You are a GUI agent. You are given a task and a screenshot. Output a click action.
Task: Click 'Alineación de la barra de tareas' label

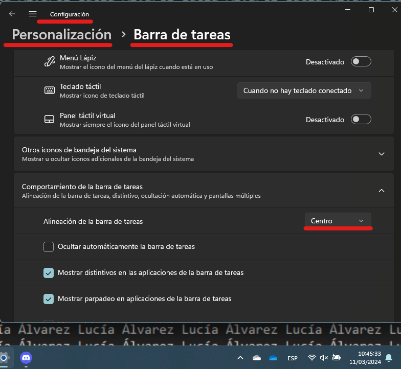(93, 221)
